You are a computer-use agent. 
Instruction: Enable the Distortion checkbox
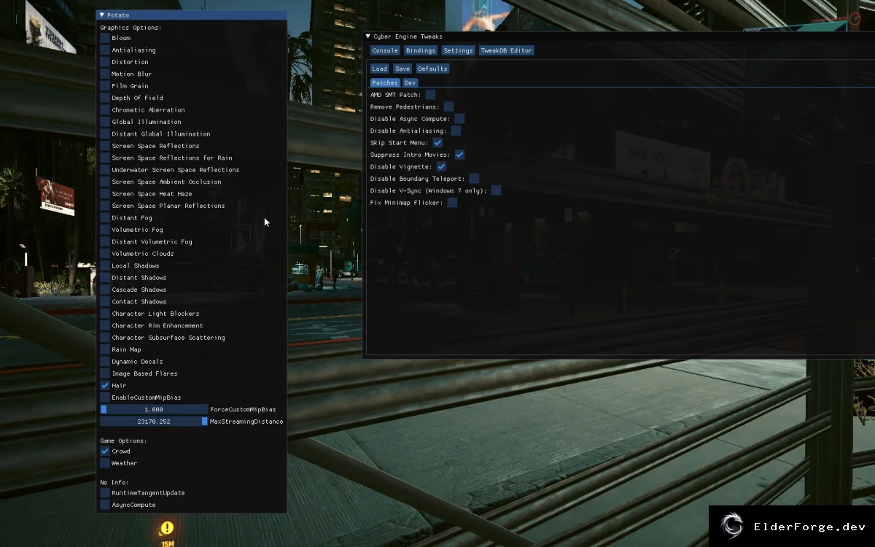click(x=105, y=62)
